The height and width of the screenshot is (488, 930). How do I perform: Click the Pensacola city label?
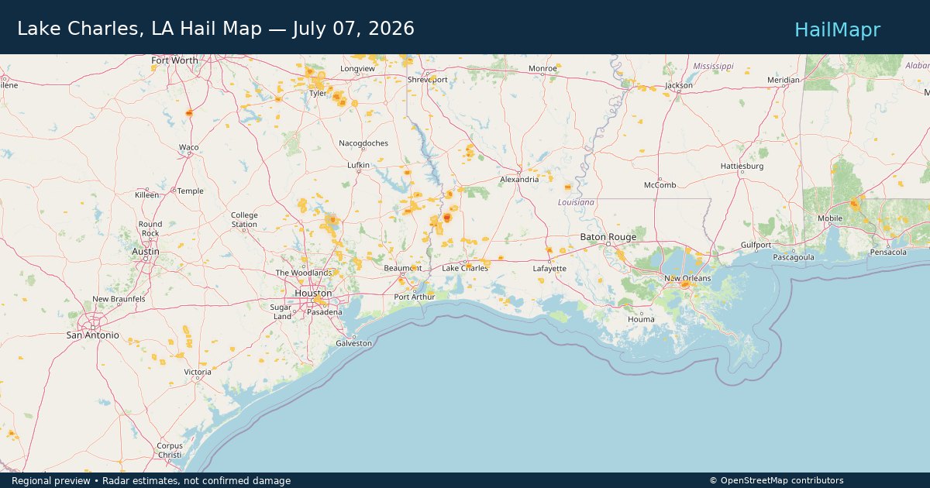tap(888, 252)
